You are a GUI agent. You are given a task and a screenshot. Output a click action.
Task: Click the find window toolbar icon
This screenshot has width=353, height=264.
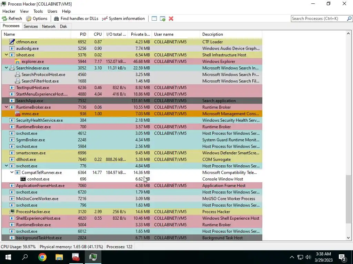pos(154,19)
